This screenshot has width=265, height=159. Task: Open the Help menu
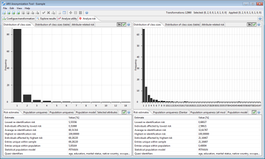27,8
